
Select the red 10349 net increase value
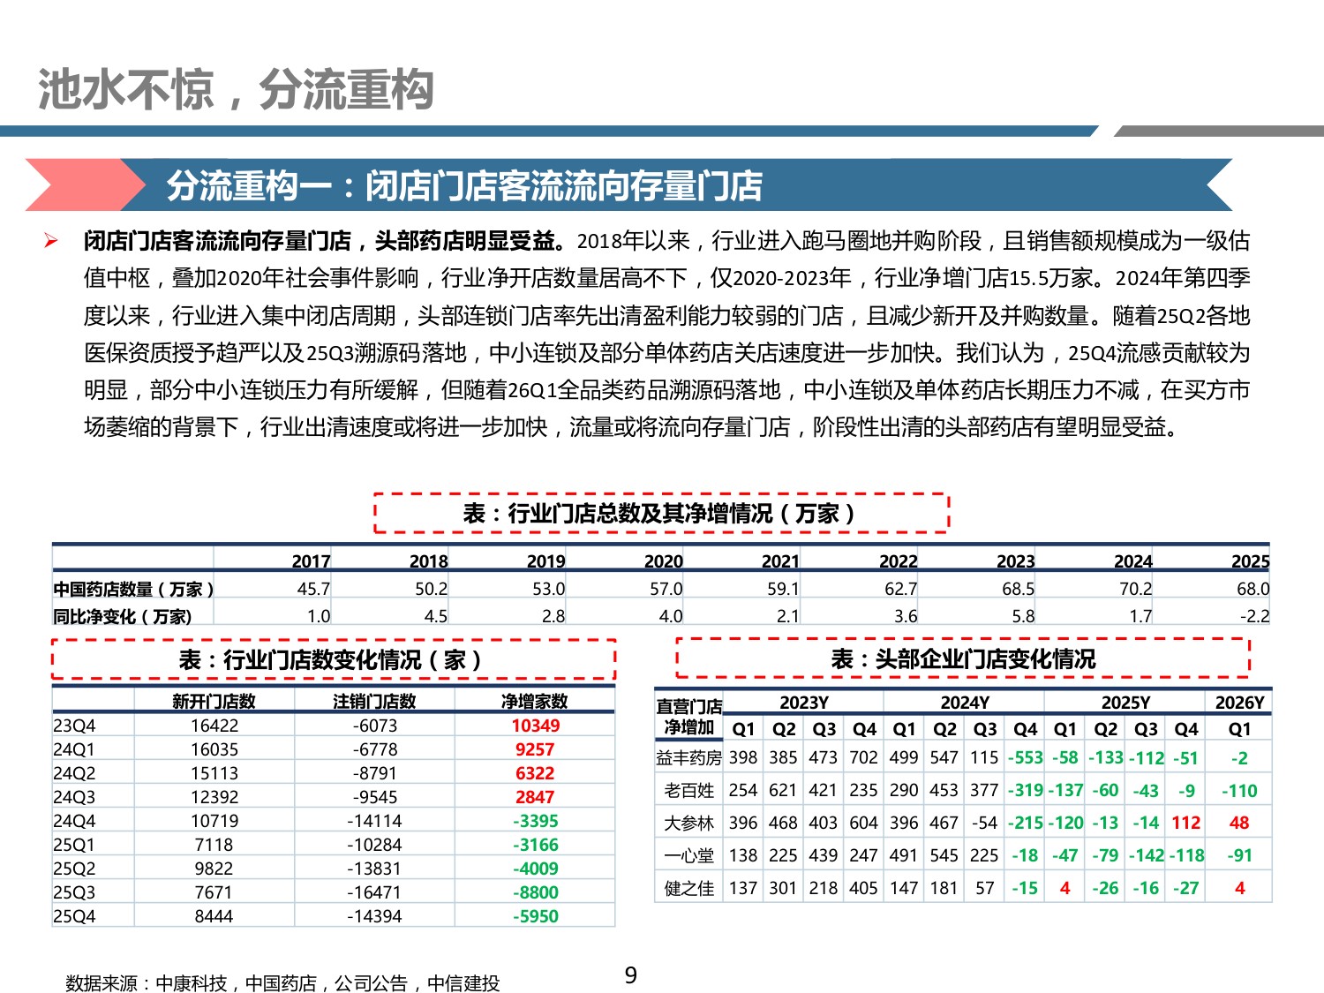point(535,726)
